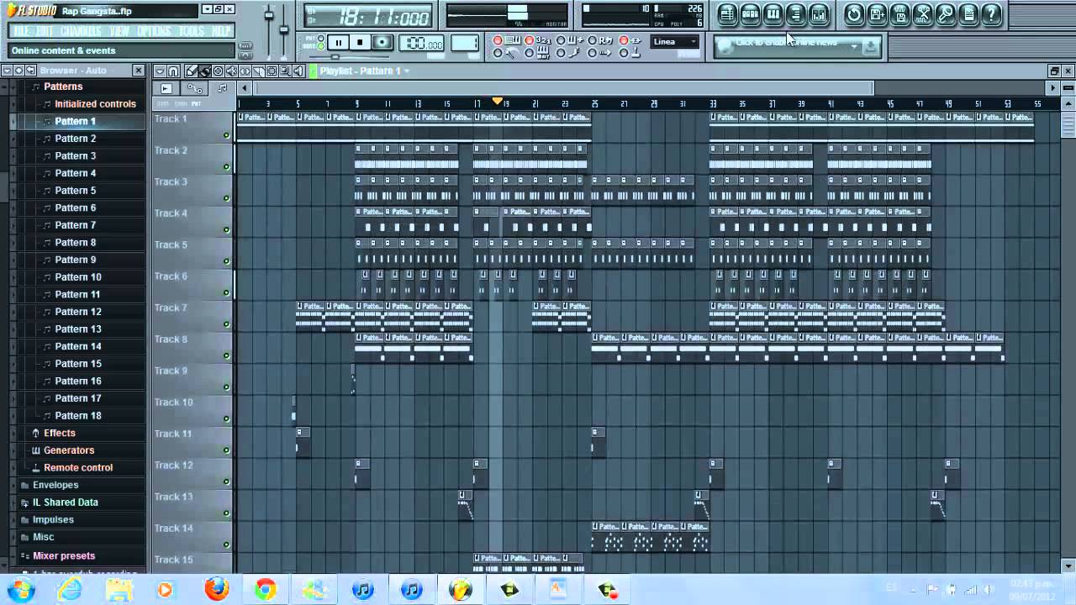The height and width of the screenshot is (605, 1076).
Task: Click the Stop playback button
Action: coord(360,43)
